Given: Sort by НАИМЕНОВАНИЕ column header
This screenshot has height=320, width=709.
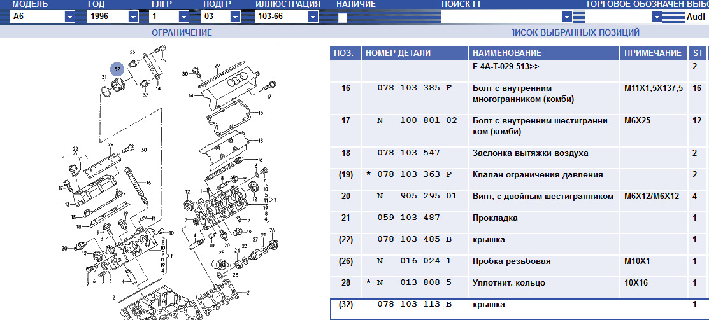Looking at the screenshot, I should [x=544, y=53].
